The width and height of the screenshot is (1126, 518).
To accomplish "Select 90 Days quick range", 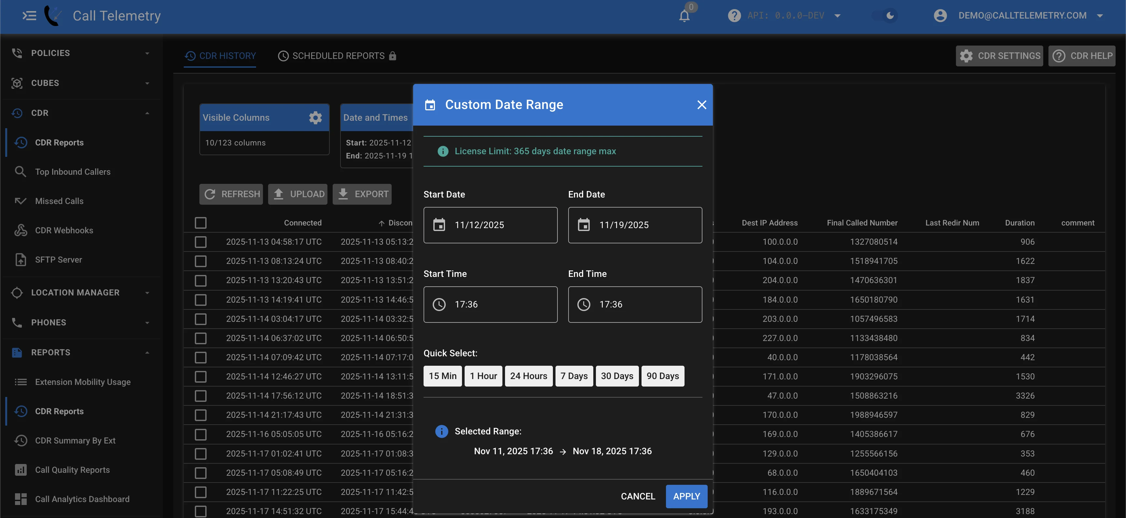I will click(663, 376).
